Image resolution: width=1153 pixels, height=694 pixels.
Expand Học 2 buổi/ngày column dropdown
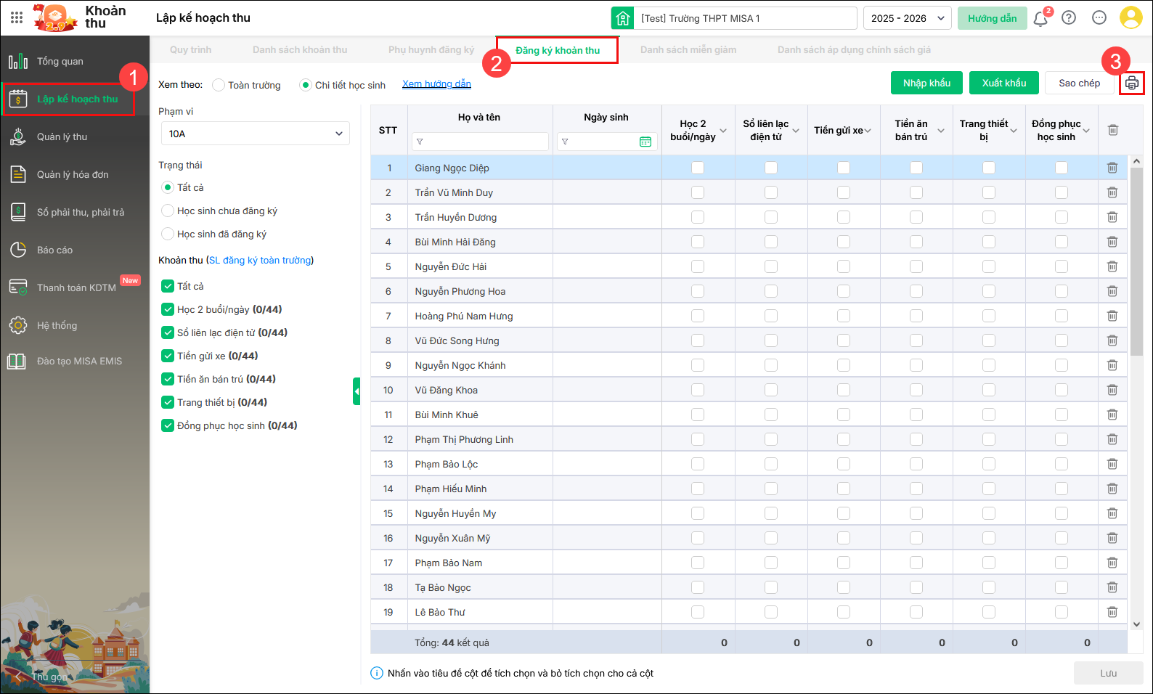click(x=723, y=131)
